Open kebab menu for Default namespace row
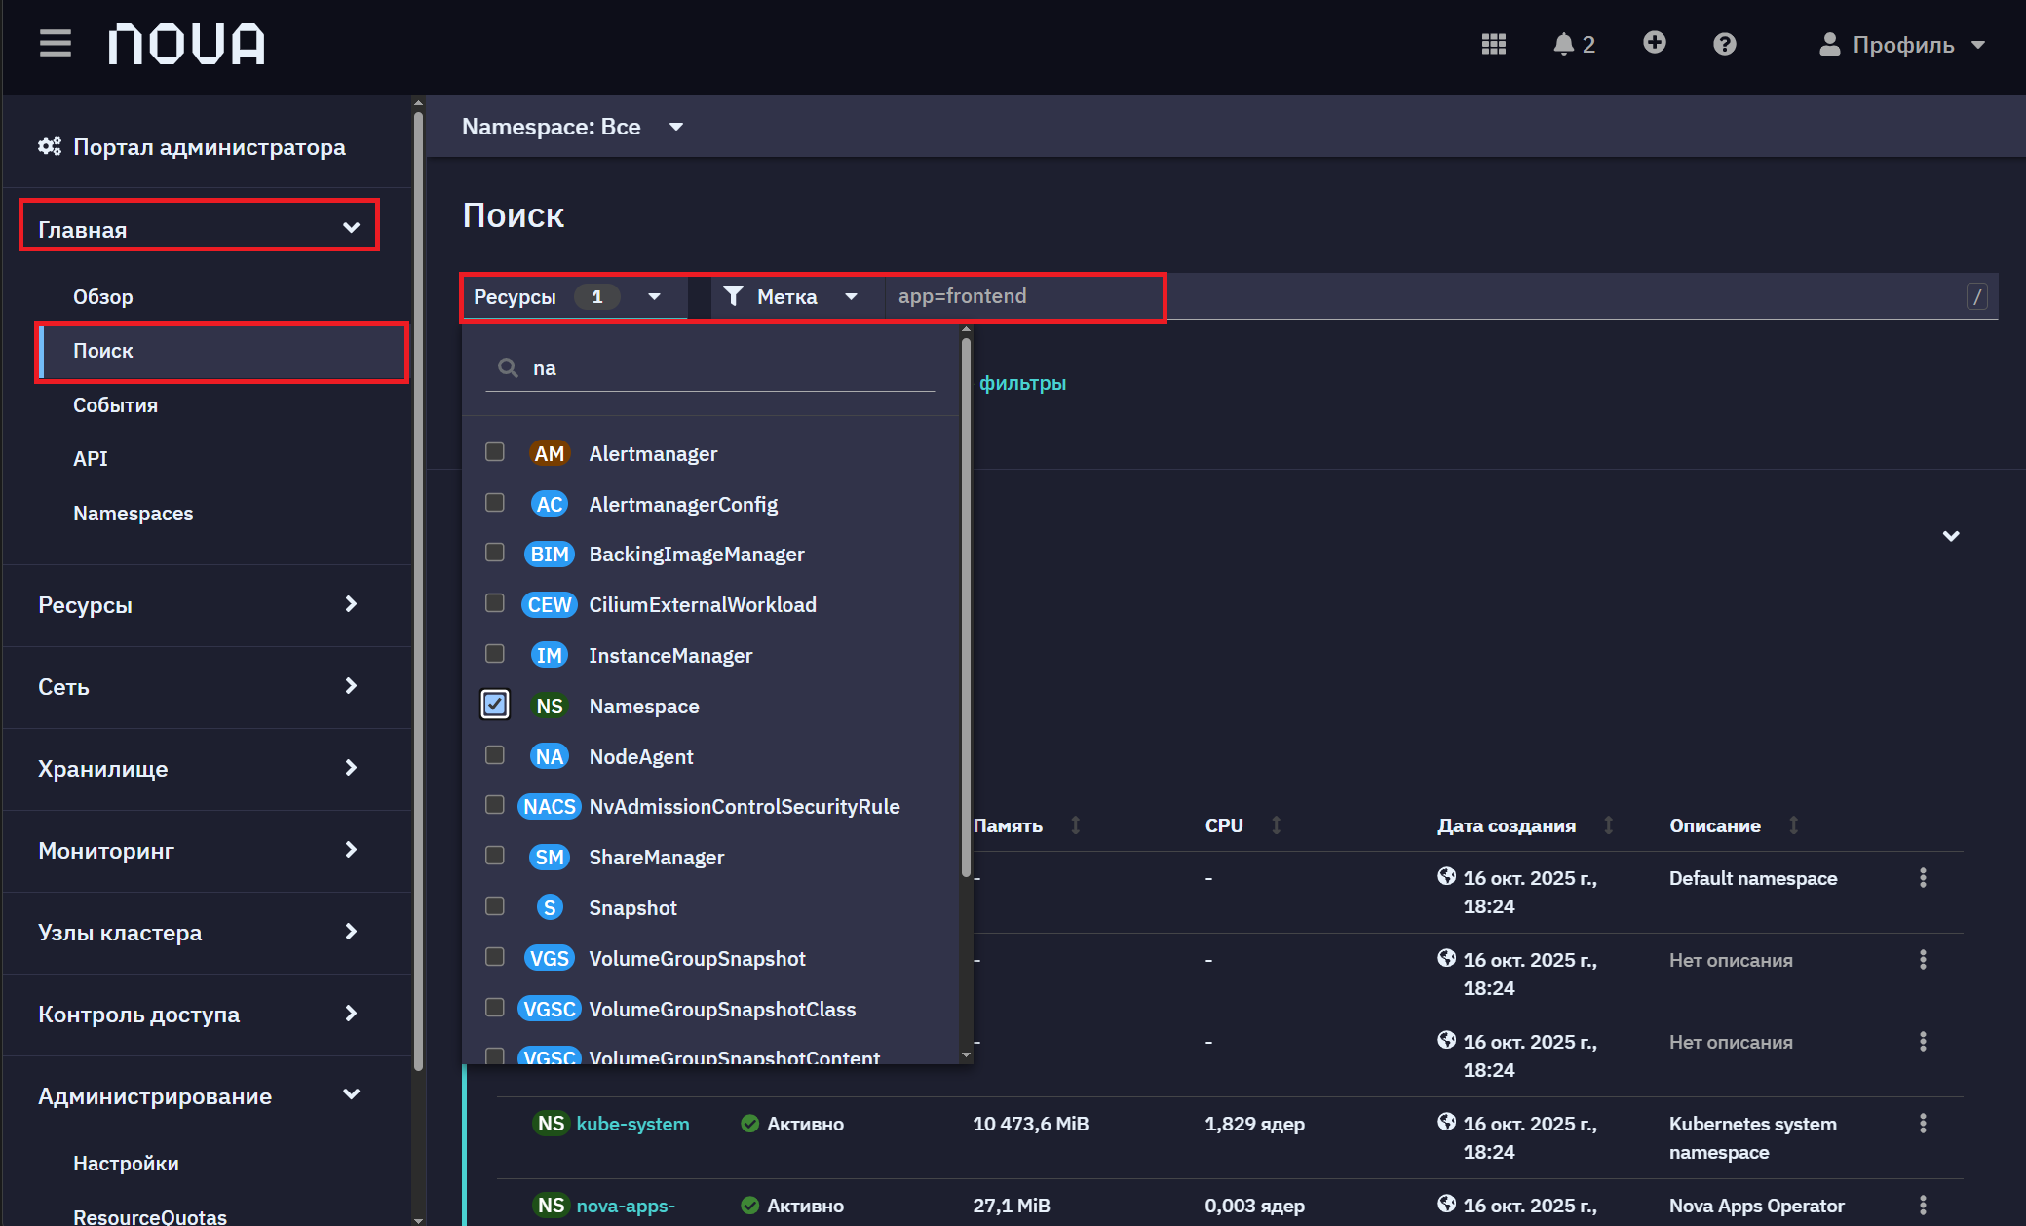 (1923, 878)
